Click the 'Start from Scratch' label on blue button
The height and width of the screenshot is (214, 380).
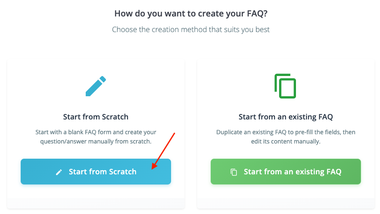[x=103, y=172]
